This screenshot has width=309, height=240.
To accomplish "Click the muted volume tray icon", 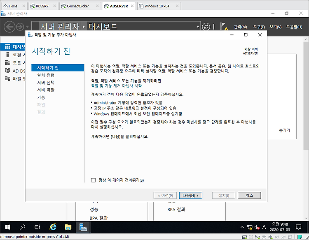I will click(x=257, y=227).
